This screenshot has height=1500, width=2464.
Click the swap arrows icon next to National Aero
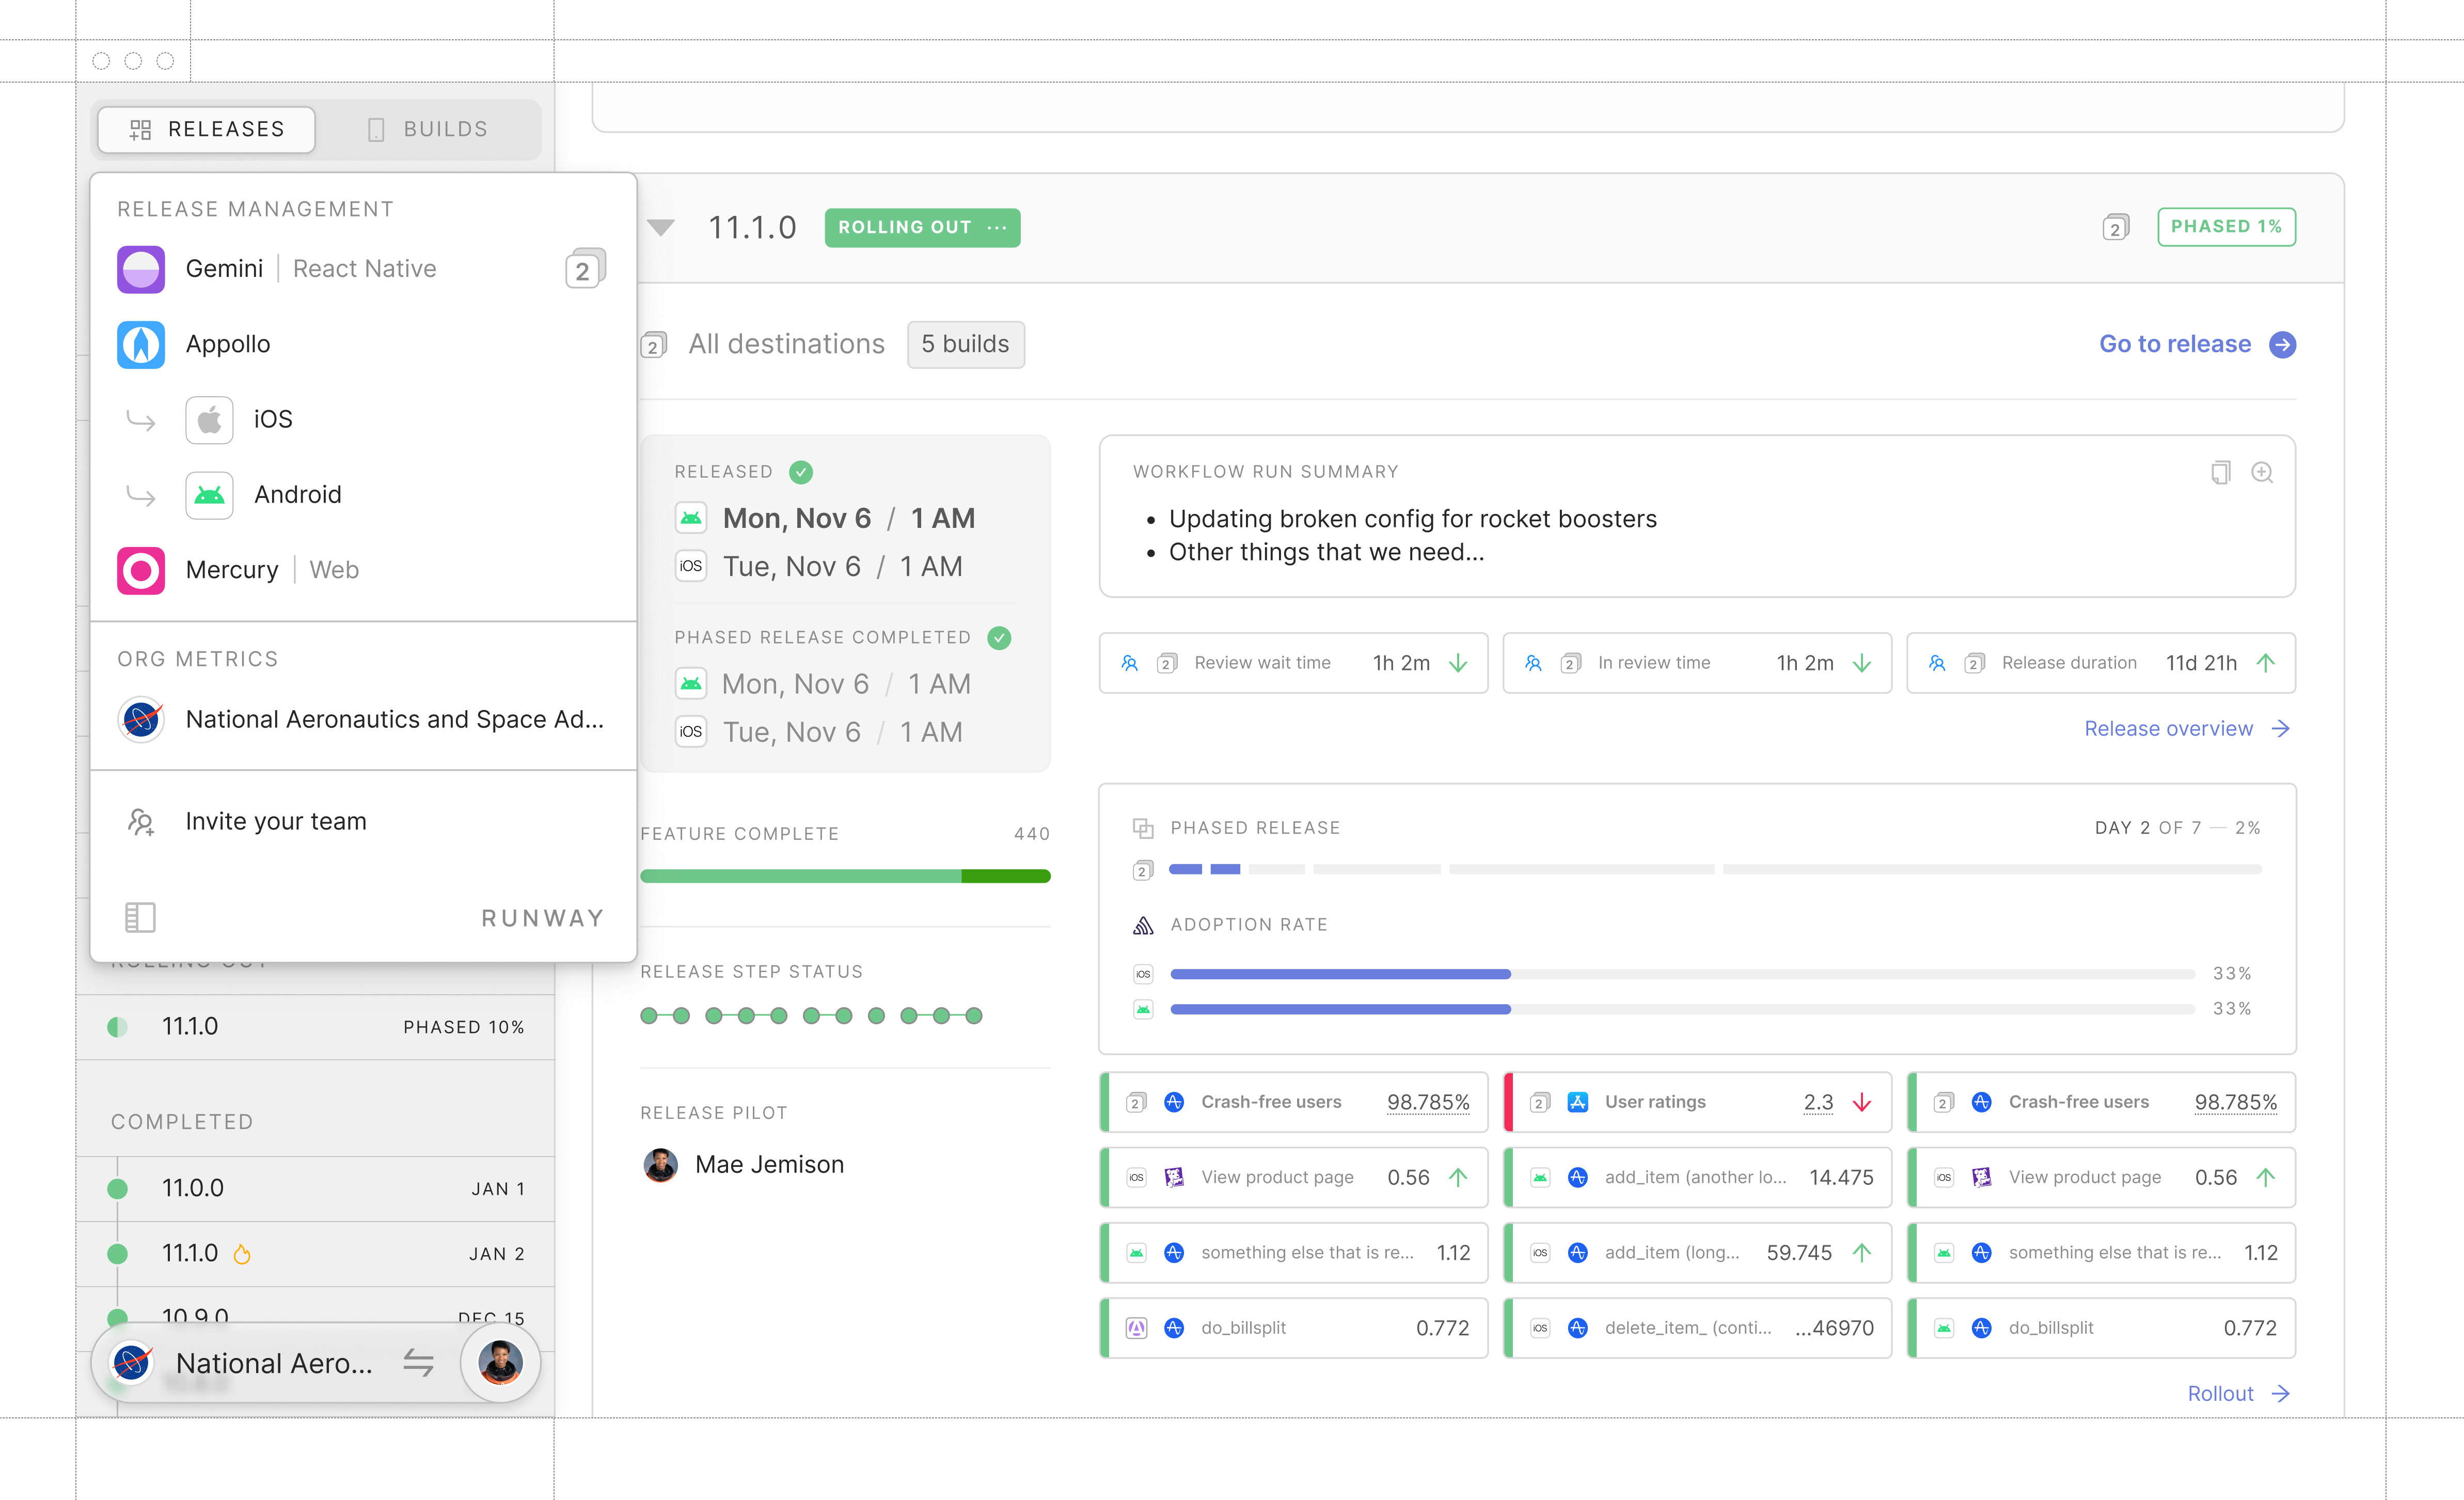coord(418,1362)
